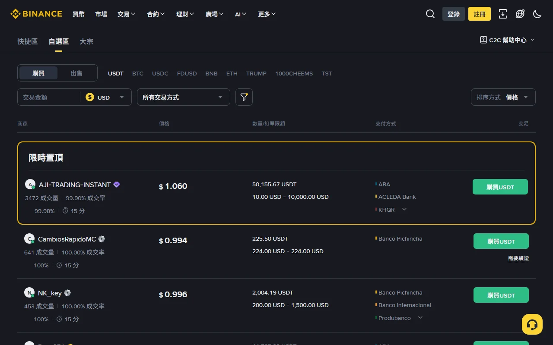Select the BNB coin tab
Viewport: 553px width, 345px height.
(211, 73)
